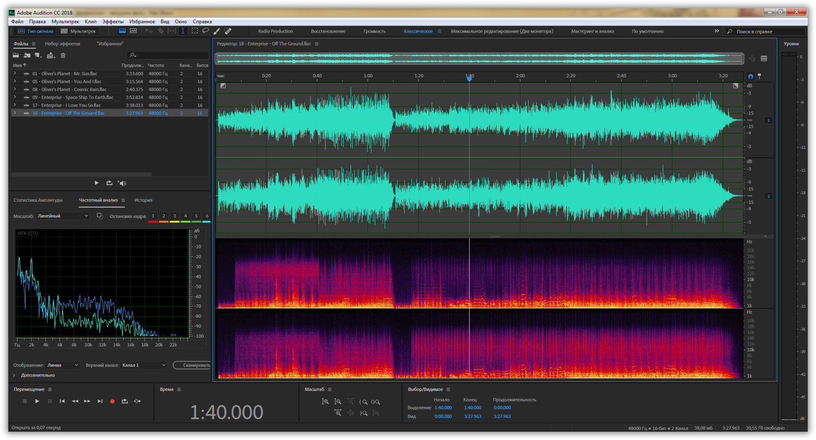Click the Insert into Multitrack icon
Viewport: 816px width, 440px height.
pos(51,55)
